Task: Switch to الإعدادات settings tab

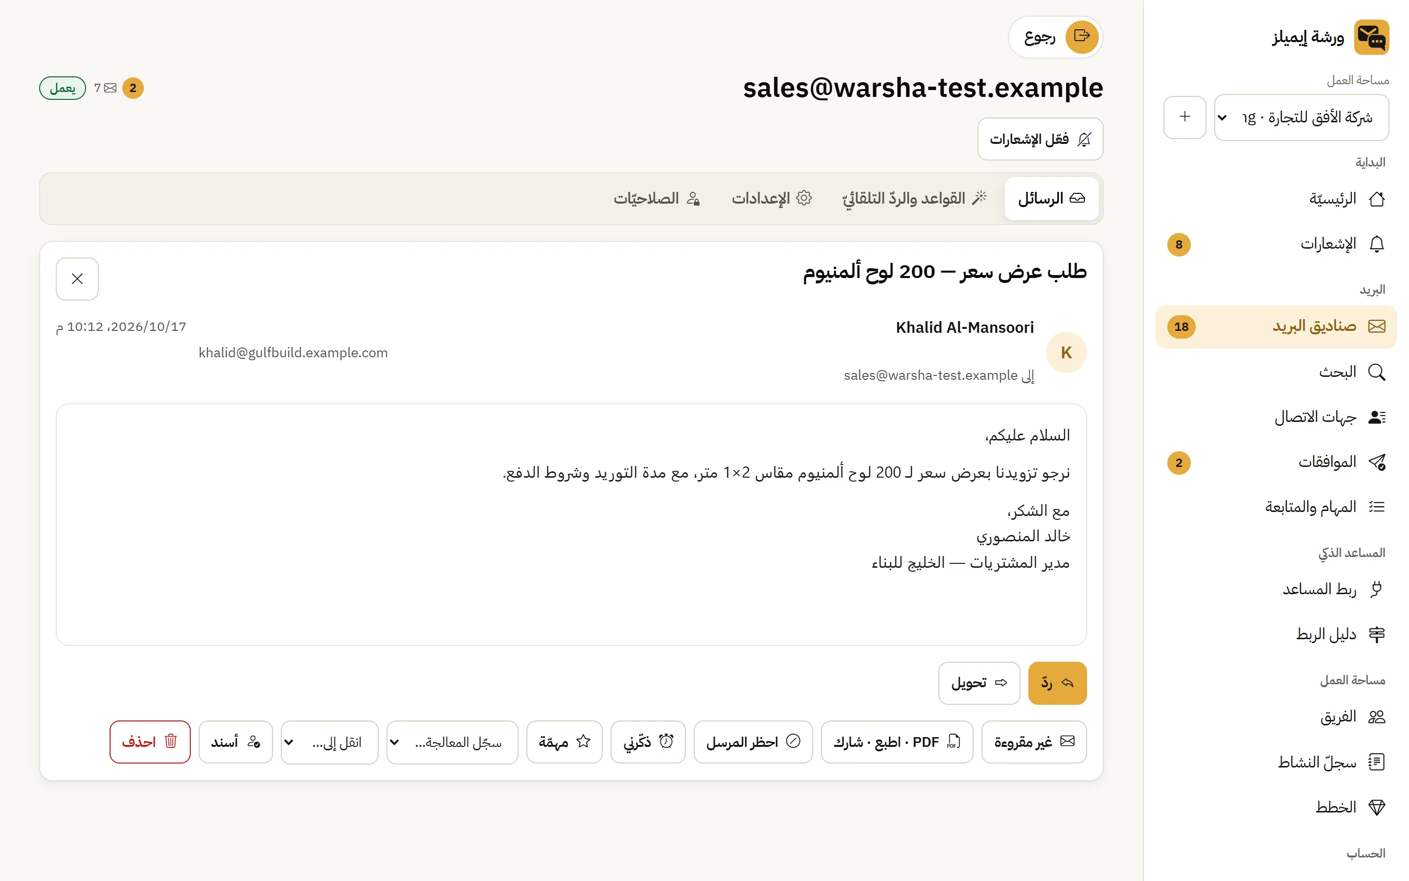Action: coord(771,199)
